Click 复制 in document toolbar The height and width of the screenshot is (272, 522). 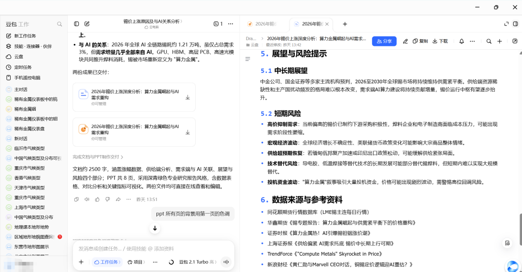click(x=420, y=41)
